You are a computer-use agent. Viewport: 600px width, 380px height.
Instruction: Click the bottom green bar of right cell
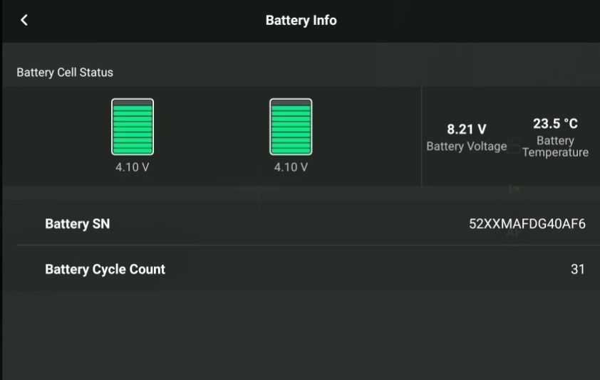coord(291,150)
